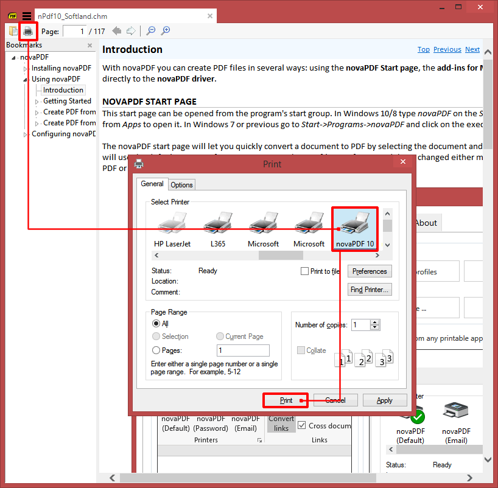Click the Pages range input field
The image size is (498, 488).
pyautogui.click(x=243, y=350)
